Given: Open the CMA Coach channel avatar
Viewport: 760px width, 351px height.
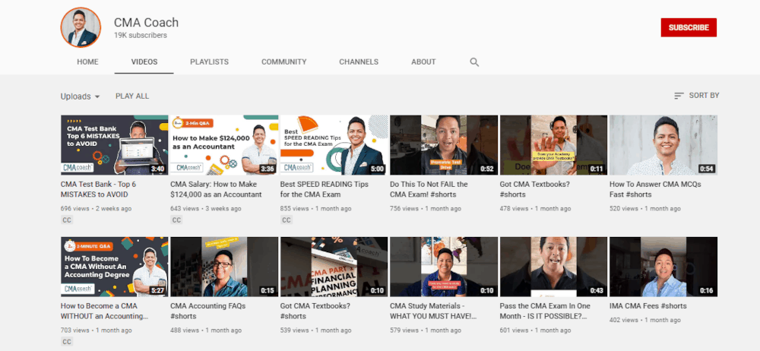Looking at the screenshot, I should [x=81, y=27].
